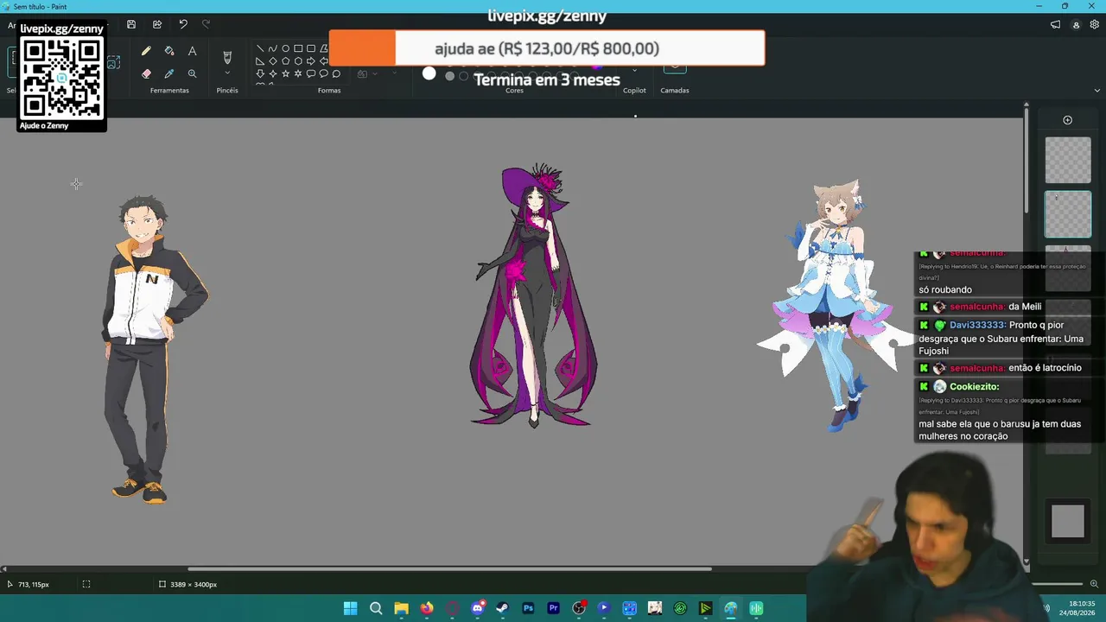Collapse the ribbon with the chevron
This screenshot has height=622, width=1106.
coord(1097,90)
